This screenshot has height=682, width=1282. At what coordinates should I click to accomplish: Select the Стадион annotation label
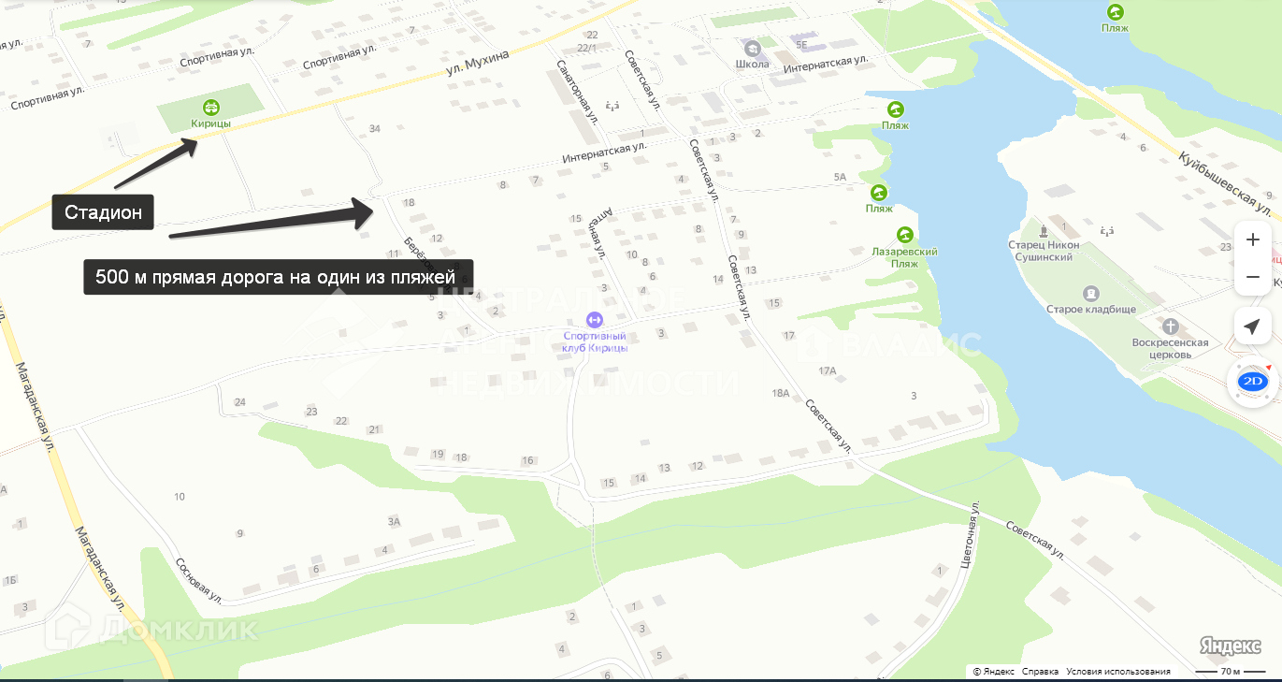tap(103, 212)
